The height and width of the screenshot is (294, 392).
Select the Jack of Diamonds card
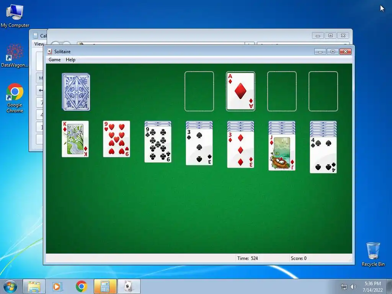click(282, 152)
